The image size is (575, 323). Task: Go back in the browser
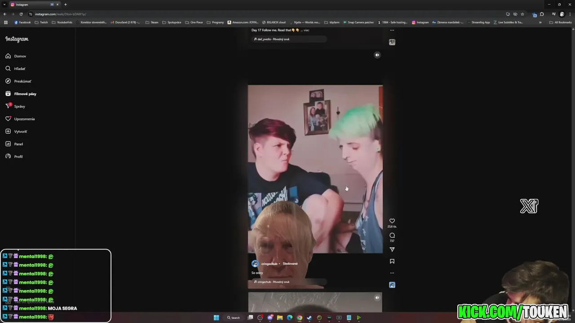pyautogui.click(x=5, y=14)
